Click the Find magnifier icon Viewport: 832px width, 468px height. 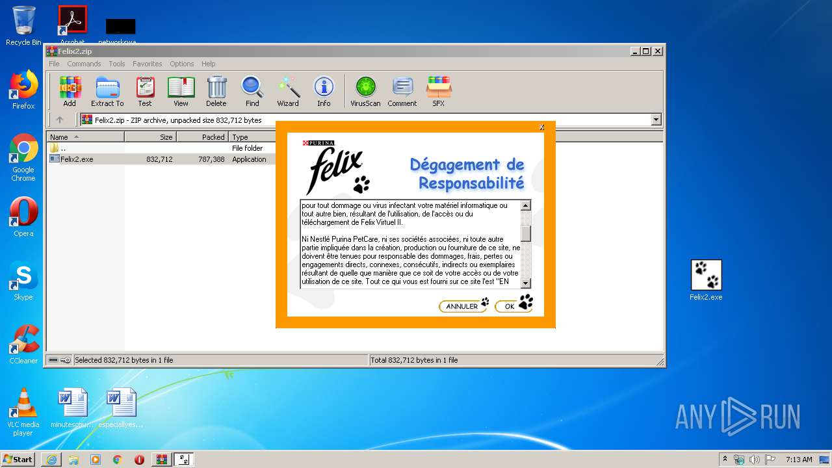point(252,91)
